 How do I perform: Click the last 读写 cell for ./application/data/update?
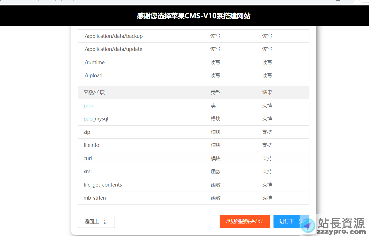[x=267, y=49]
